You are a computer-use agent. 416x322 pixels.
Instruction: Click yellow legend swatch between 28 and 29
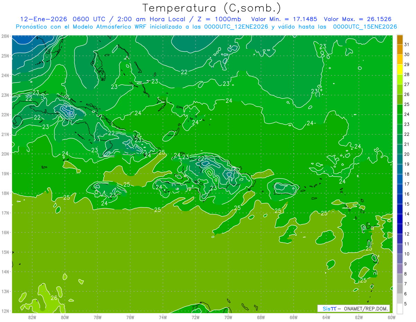tap(400, 69)
